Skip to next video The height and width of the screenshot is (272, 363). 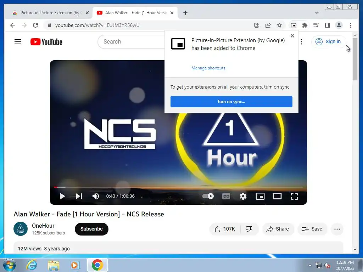click(x=79, y=196)
